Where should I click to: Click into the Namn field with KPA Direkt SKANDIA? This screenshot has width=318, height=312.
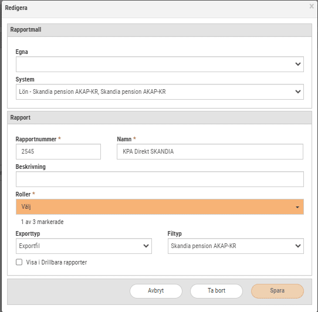pos(210,151)
